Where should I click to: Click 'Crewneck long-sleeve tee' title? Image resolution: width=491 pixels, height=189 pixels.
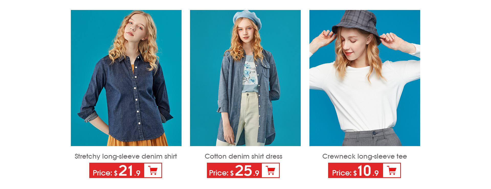click(365, 156)
